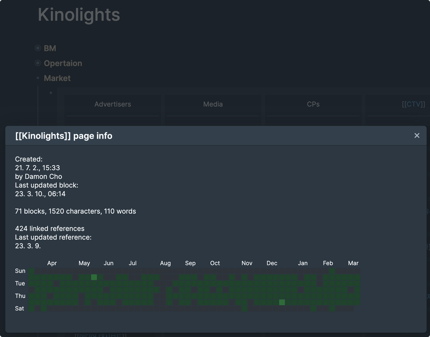Click the brightest green heatmap cell in May
Image resolution: width=430 pixels, height=337 pixels.
point(94,277)
